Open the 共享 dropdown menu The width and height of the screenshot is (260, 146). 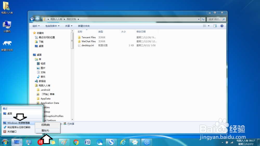pos(69,26)
